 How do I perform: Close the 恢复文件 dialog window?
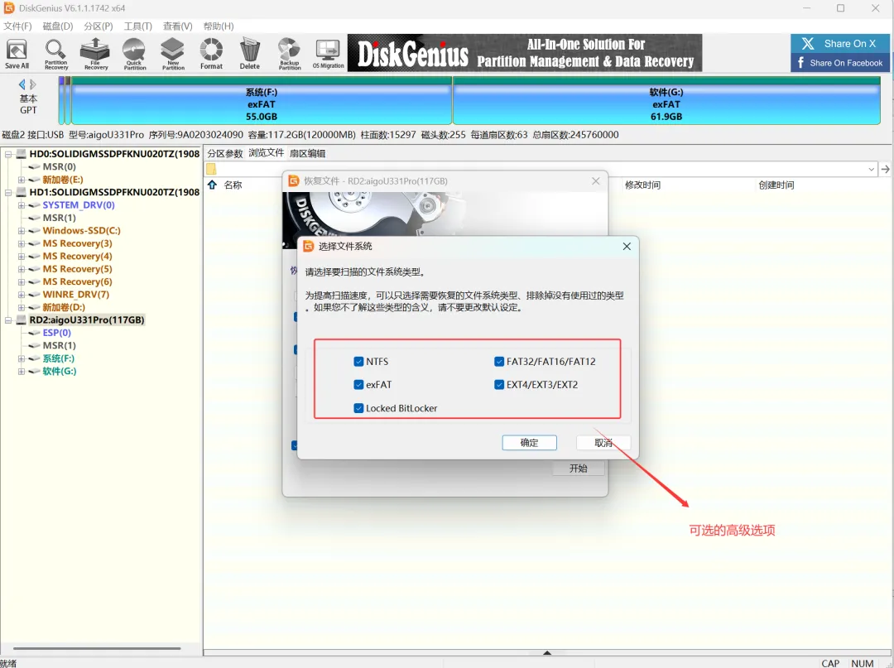596,180
